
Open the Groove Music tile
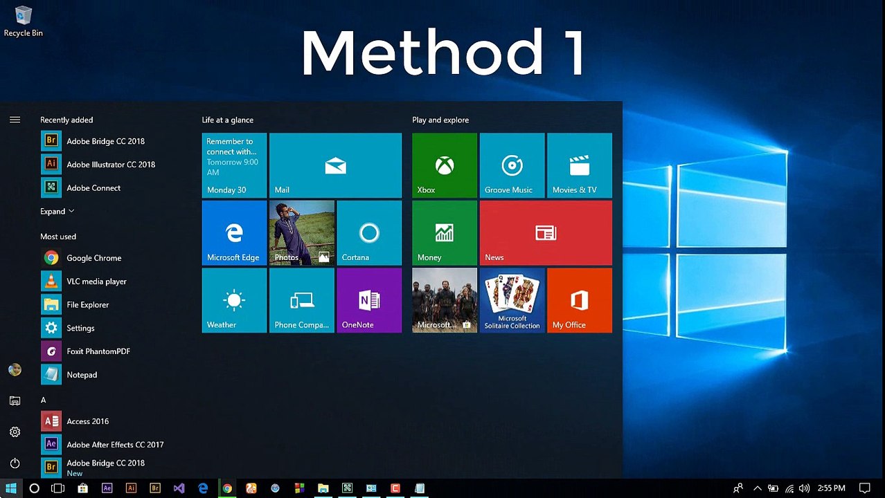(512, 165)
